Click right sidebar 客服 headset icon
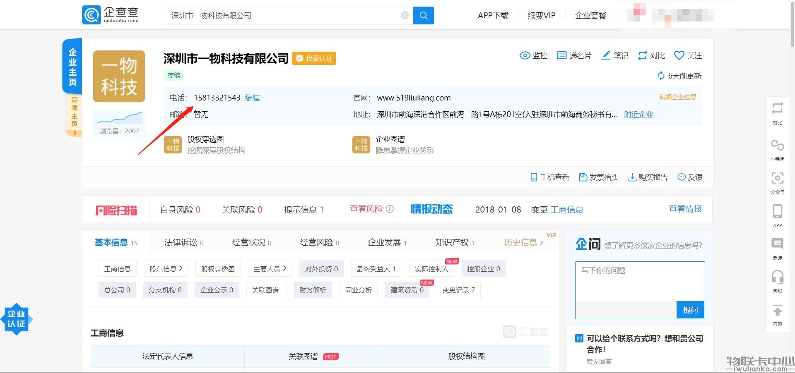 point(777,277)
